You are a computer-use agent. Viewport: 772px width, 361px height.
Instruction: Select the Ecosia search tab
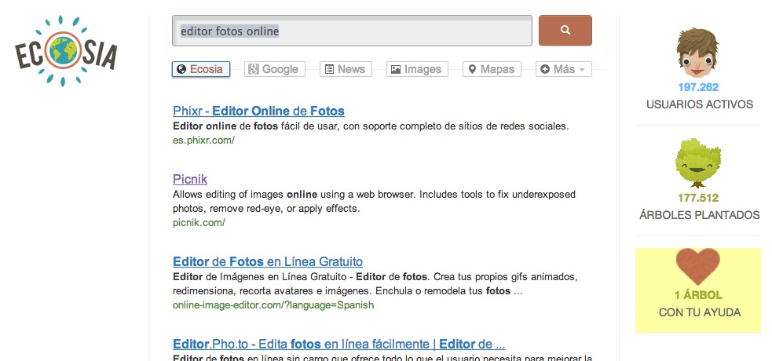[x=200, y=69]
